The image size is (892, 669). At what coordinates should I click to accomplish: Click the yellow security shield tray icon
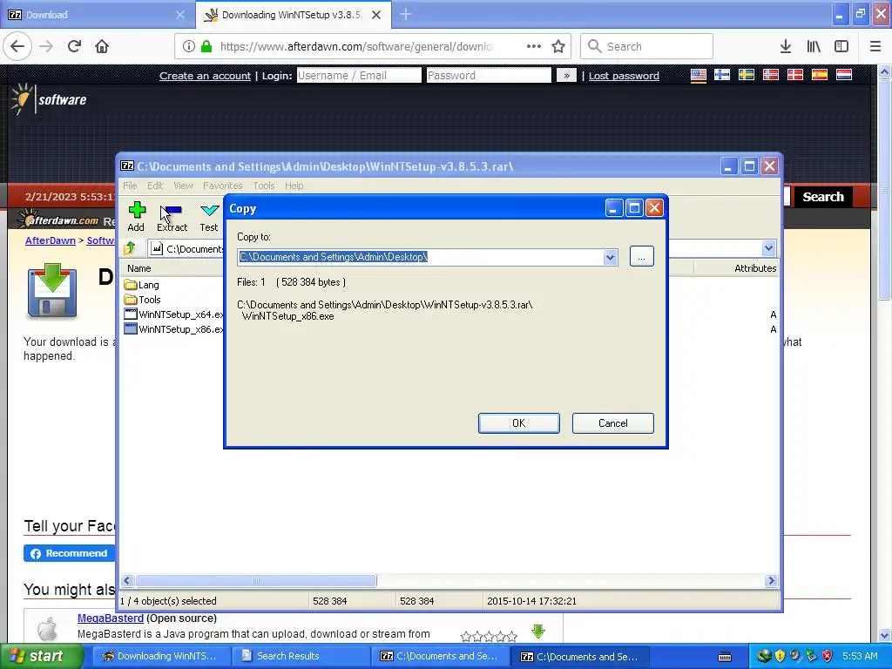click(780, 656)
